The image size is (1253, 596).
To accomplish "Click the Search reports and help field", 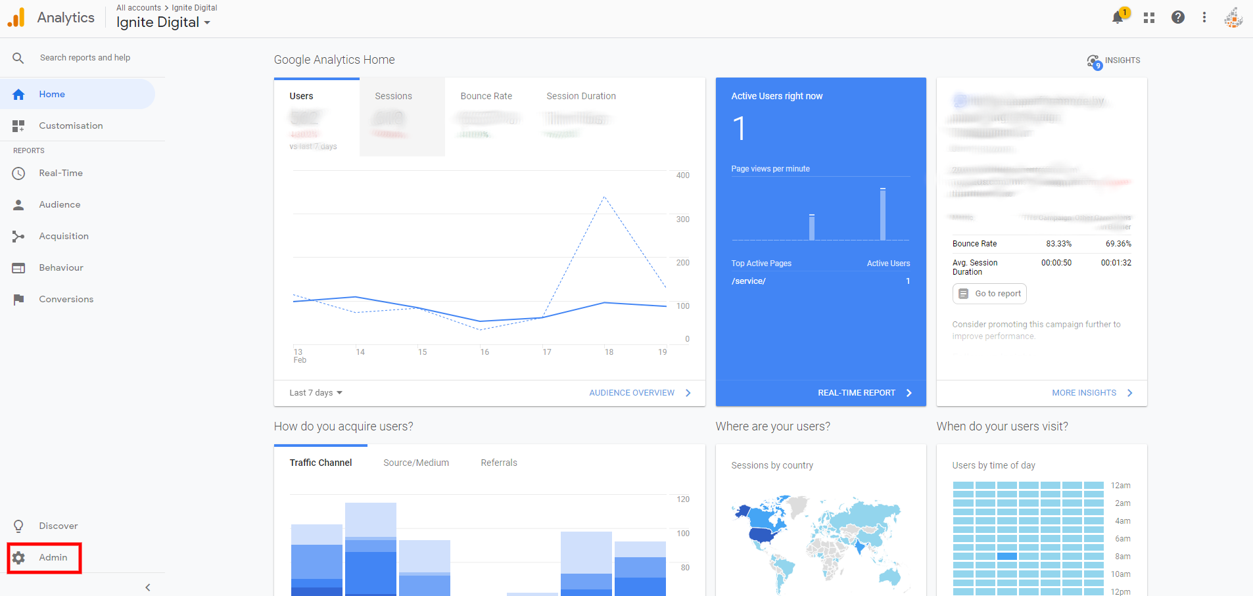I will (85, 58).
